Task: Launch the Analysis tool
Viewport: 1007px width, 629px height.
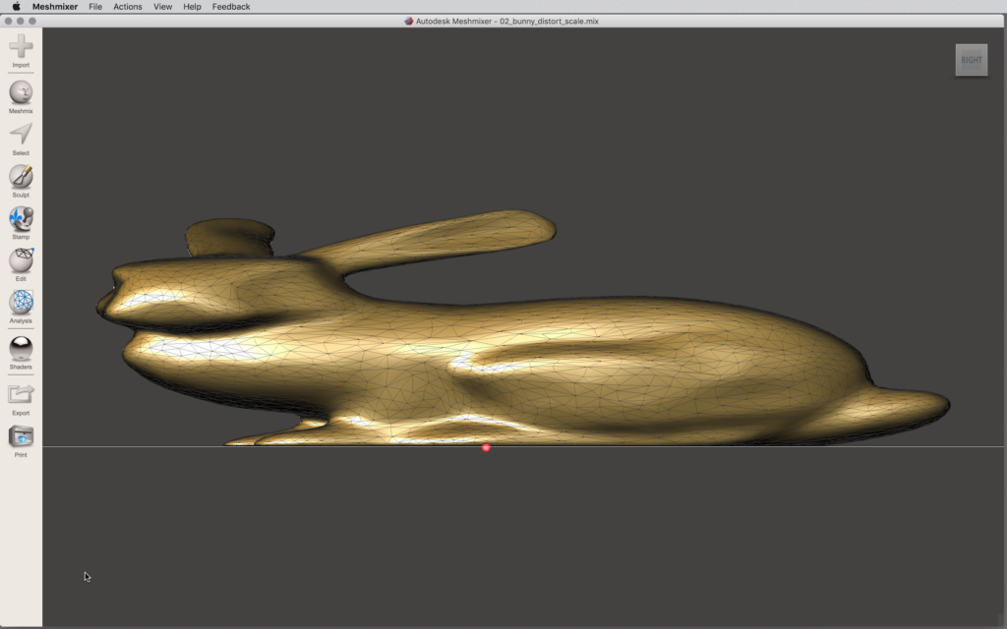Action: [21, 303]
